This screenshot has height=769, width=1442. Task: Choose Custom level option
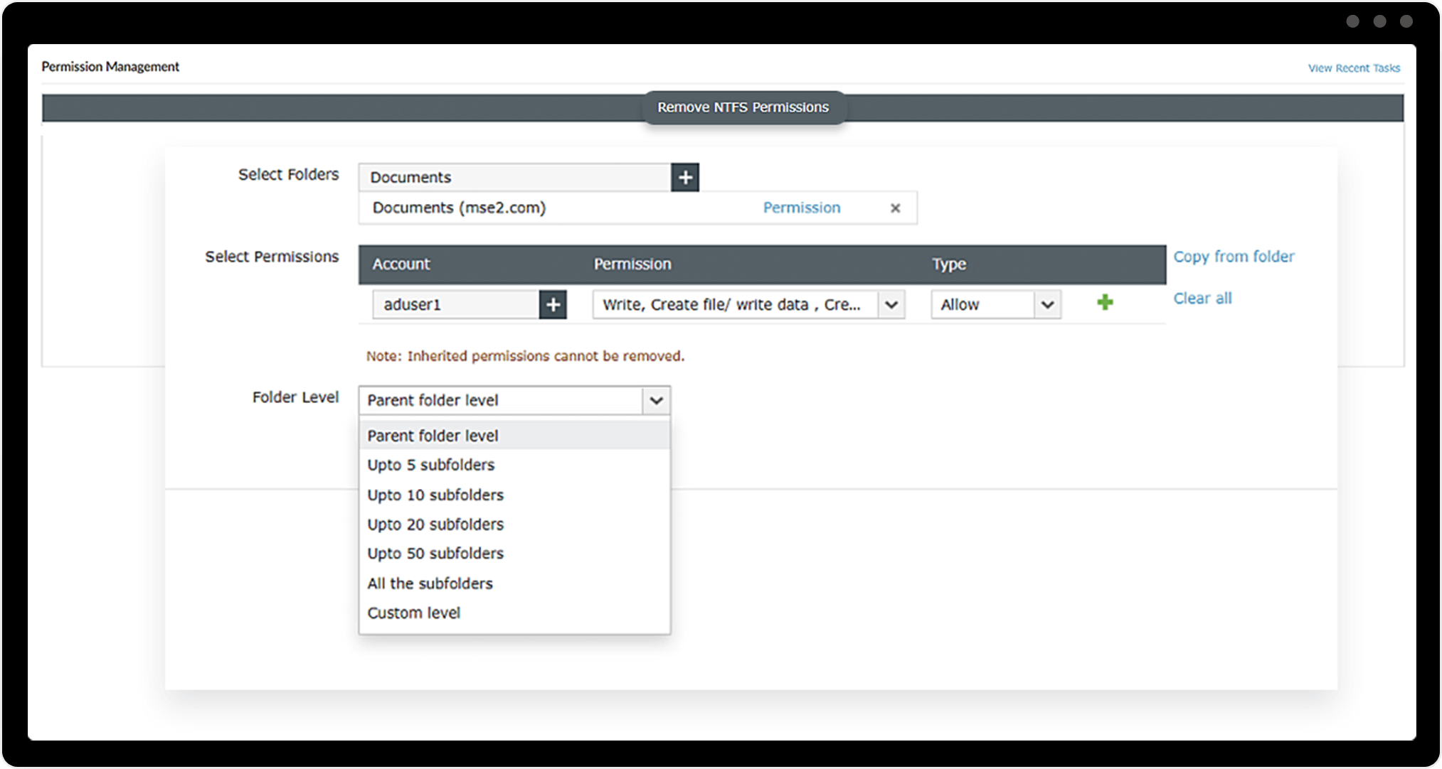(x=413, y=613)
